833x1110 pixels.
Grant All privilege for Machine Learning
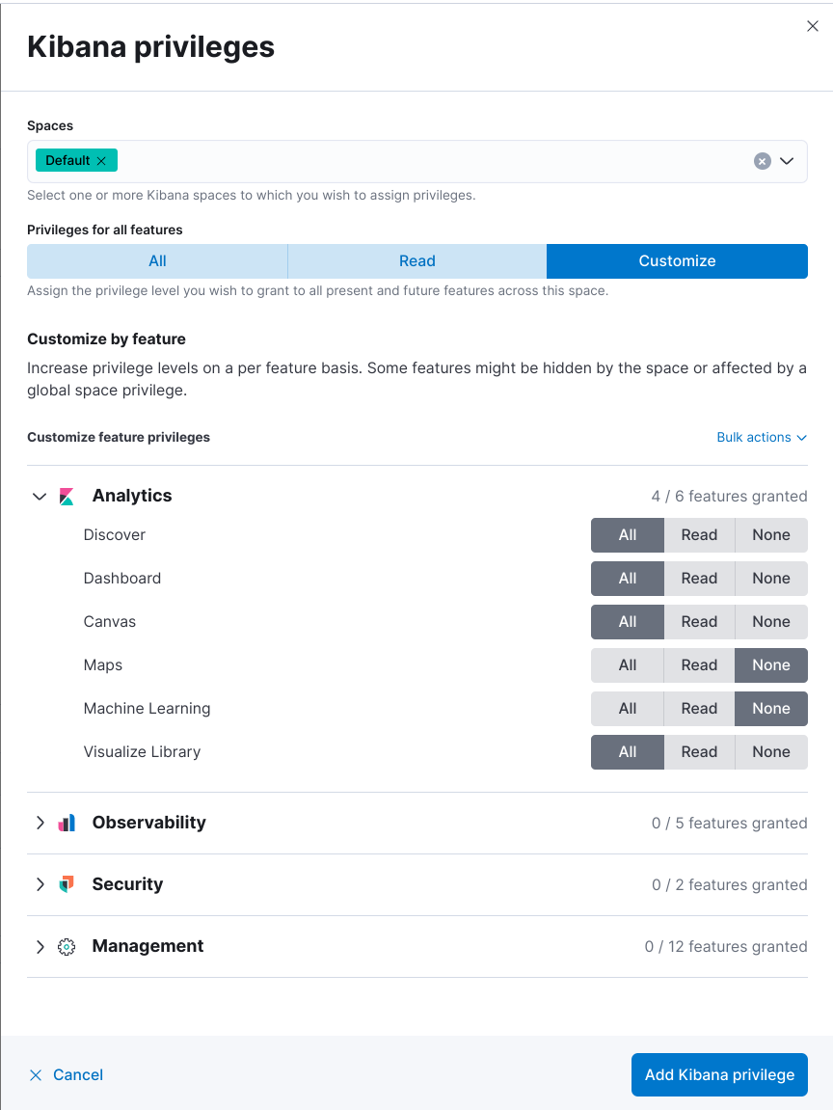[627, 708]
